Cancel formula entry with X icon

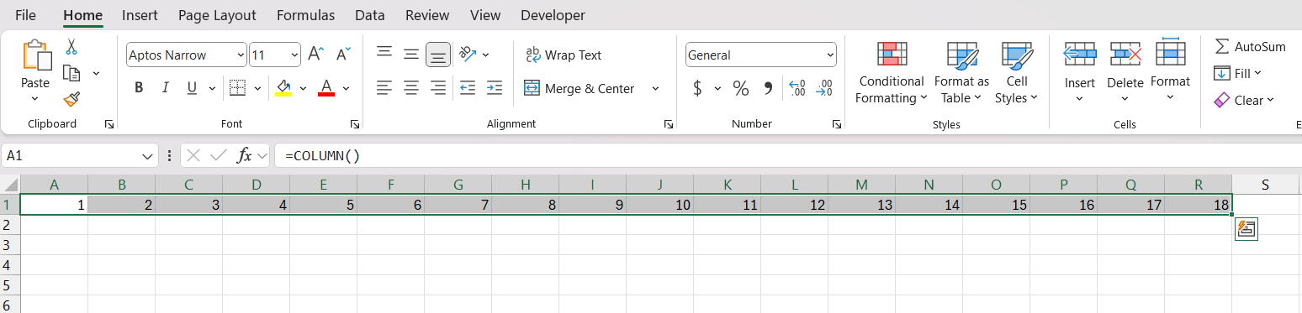pos(193,155)
